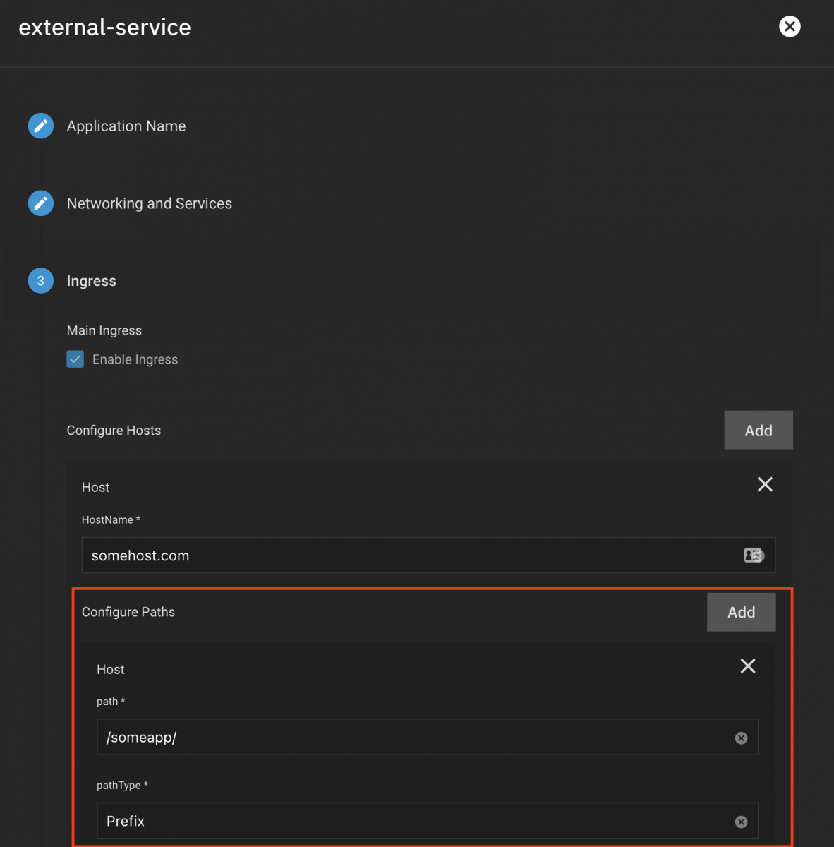
Task: Add a new path in Configure Paths
Action: click(x=741, y=613)
